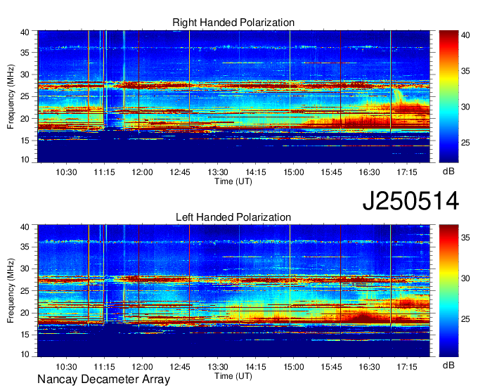Click the 15:45 time tick on lower plot
This screenshot has height=388, width=478.
pos(331,367)
